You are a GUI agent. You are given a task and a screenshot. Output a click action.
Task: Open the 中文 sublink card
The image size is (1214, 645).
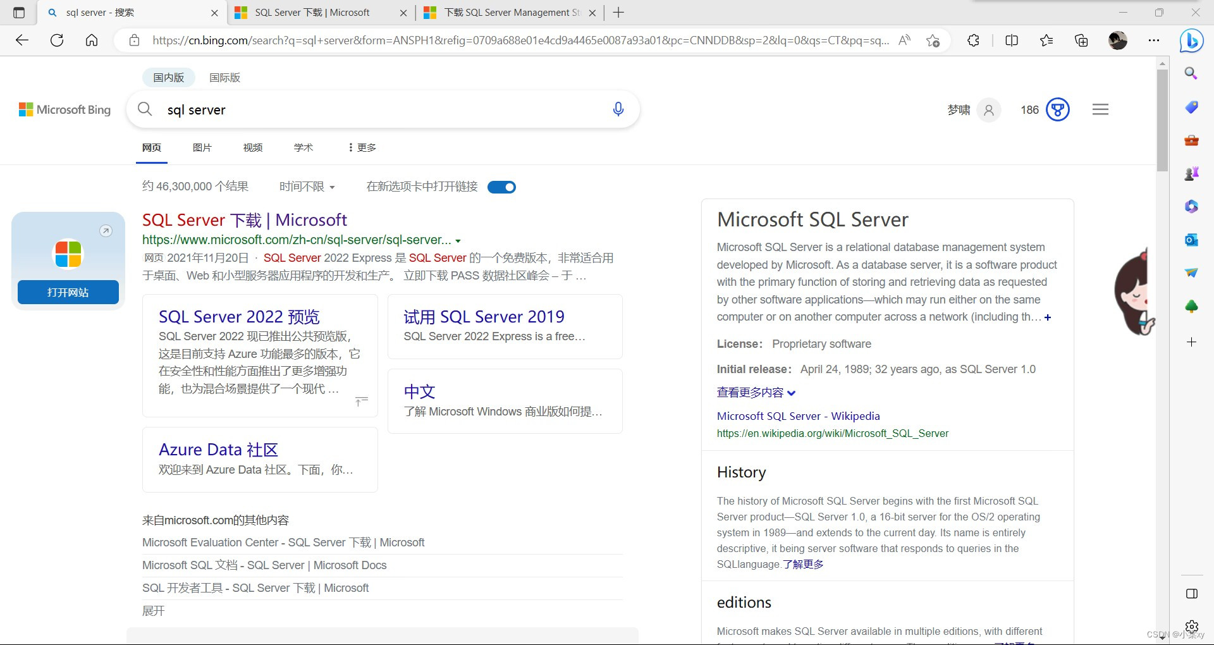click(420, 392)
